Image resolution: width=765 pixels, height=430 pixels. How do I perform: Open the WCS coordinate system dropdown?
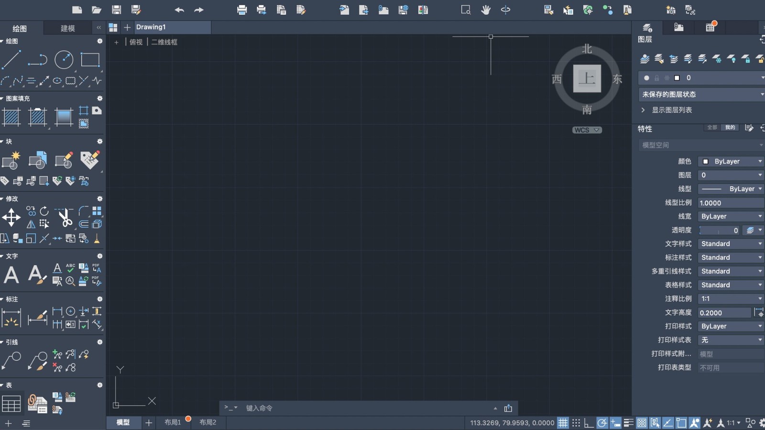click(587, 130)
